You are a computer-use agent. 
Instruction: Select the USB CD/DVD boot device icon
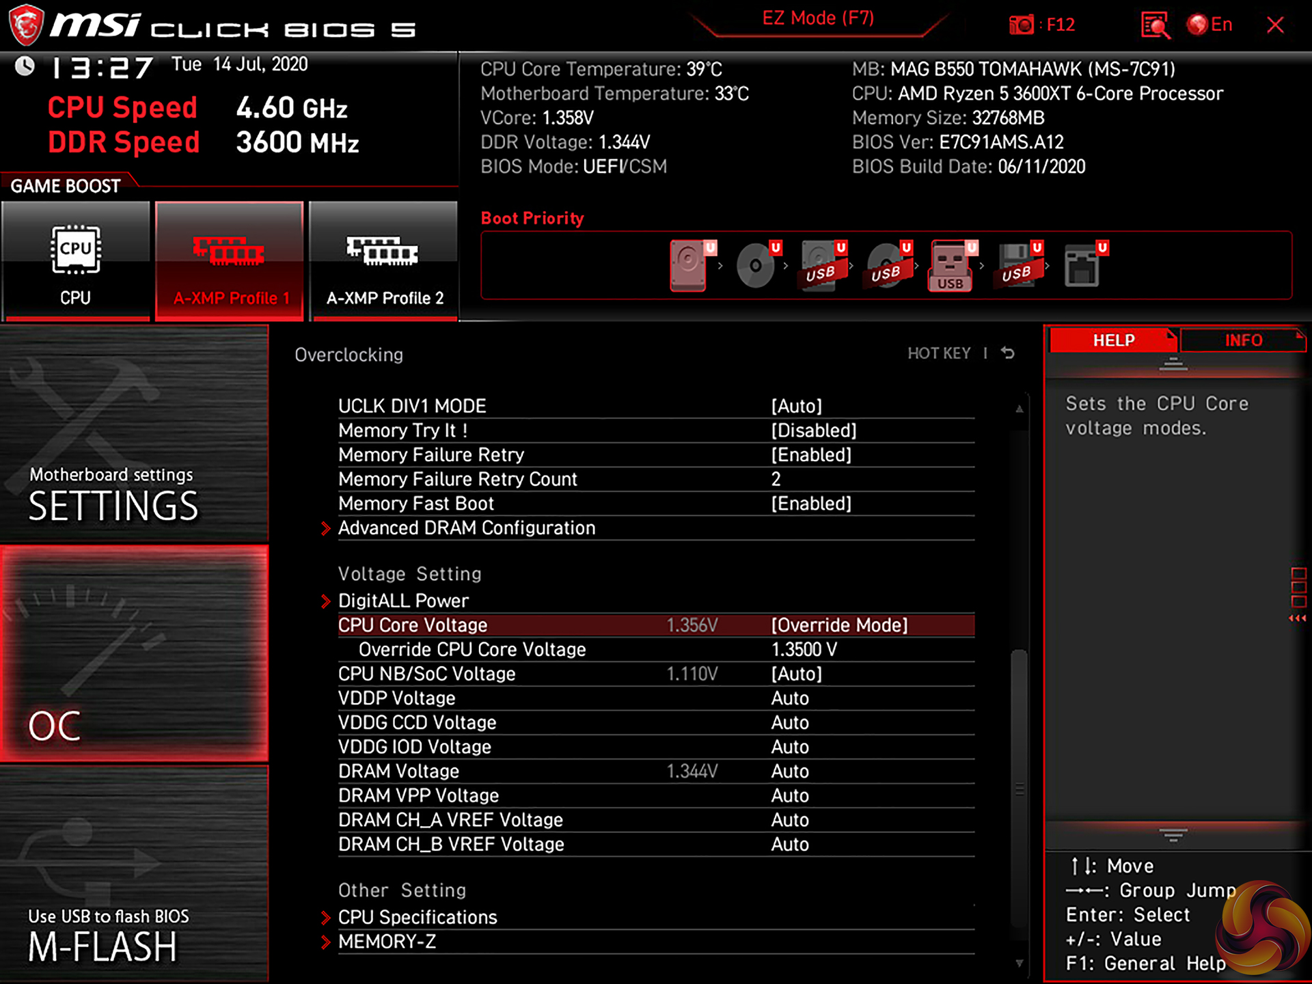(x=888, y=265)
